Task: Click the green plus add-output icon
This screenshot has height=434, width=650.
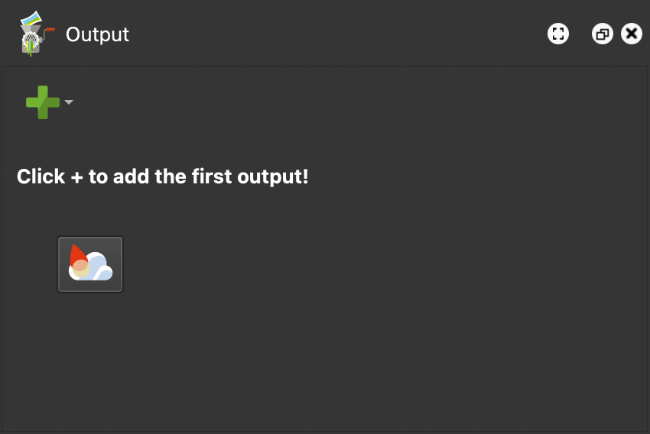Action: click(42, 102)
